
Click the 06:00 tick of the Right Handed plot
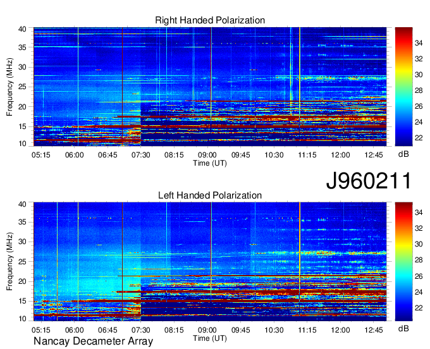pyautogui.click(x=75, y=155)
